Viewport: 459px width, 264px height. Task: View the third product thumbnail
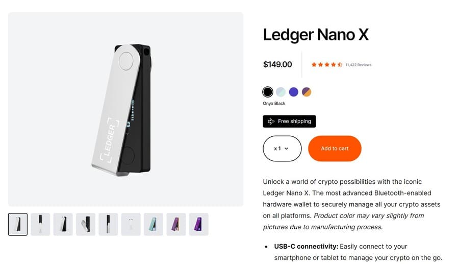tap(63, 224)
